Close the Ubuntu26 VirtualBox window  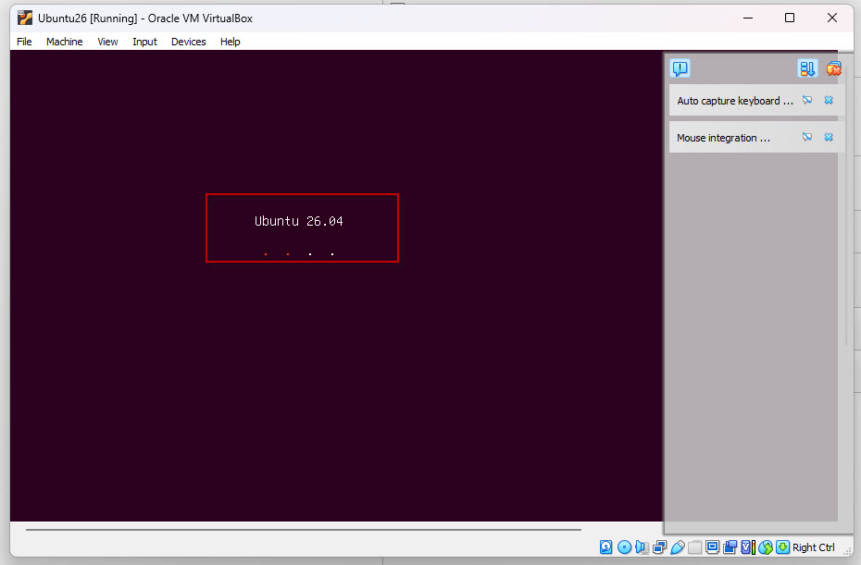point(832,18)
